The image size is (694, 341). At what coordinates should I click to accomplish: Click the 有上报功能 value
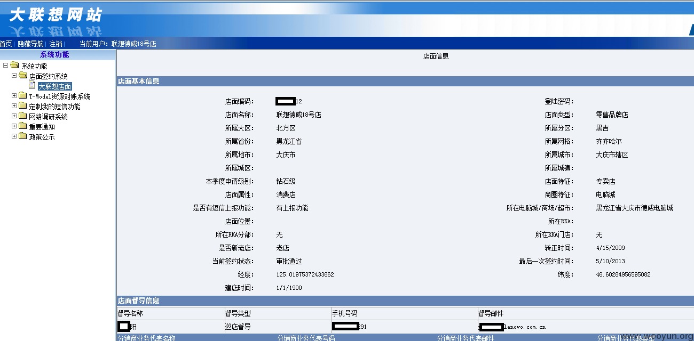292,208
